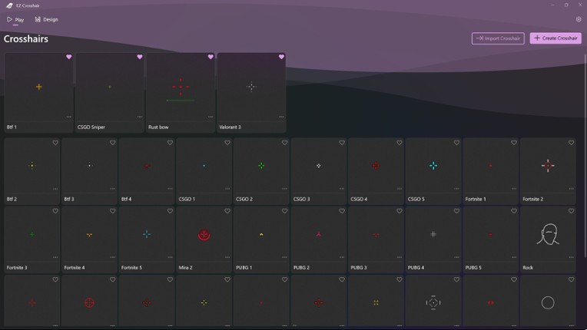
Task: Click the Import Crosshair button
Action: [498, 38]
